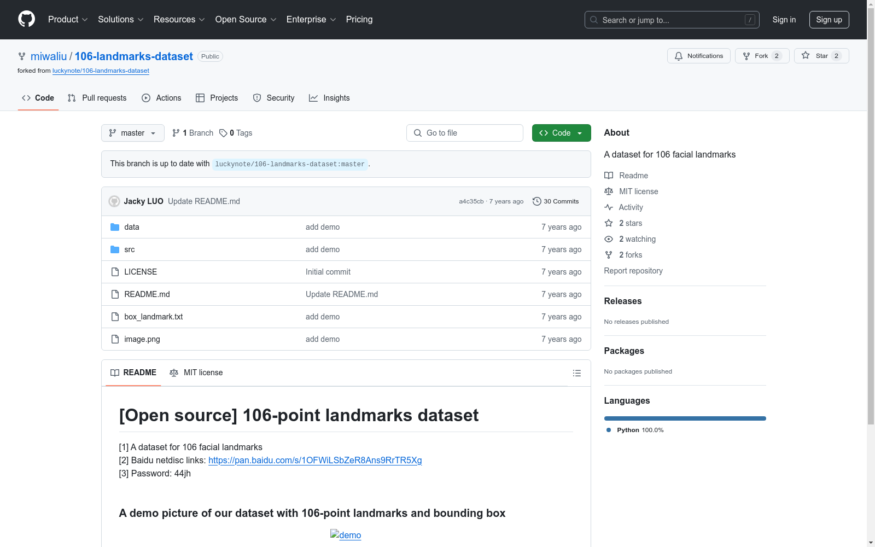Open the miwaliu owner profile link

[49, 56]
